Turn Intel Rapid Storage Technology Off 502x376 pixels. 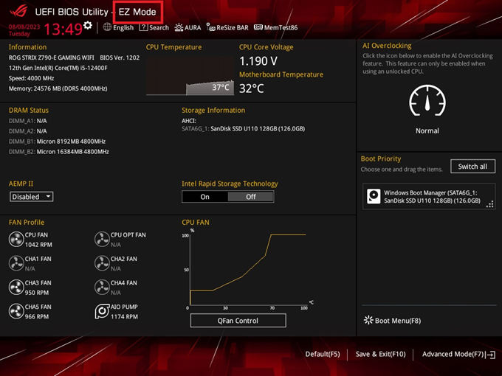251,197
